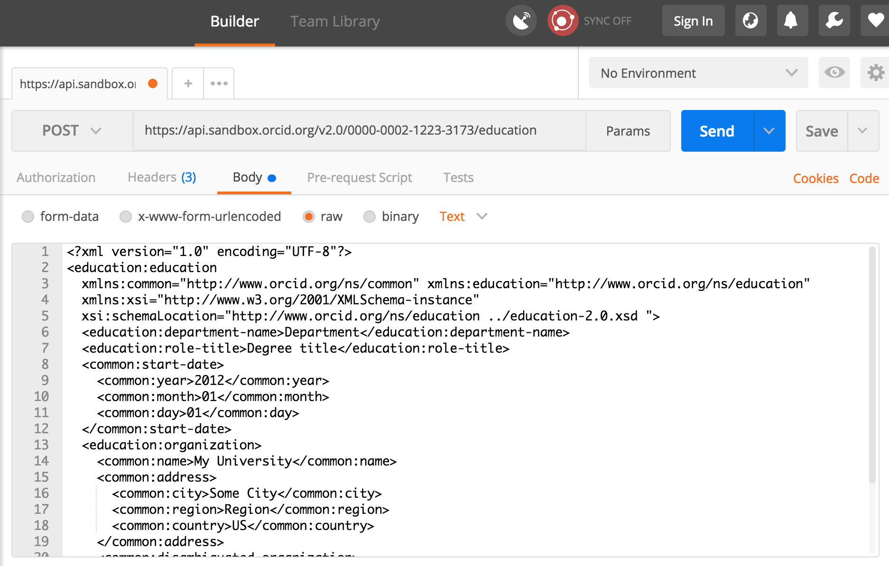
Task: Open the interceptor satellite icon
Action: pyautogui.click(x=521, y=21)
